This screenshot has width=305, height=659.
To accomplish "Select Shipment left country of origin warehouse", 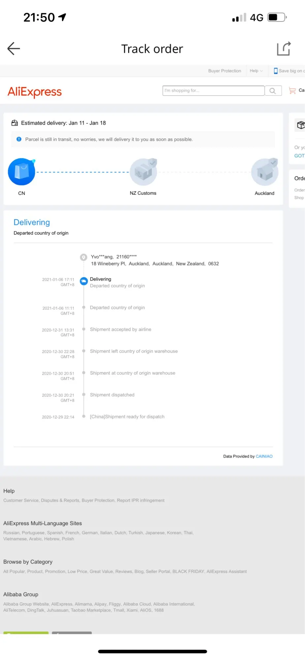I will point(134,351).
